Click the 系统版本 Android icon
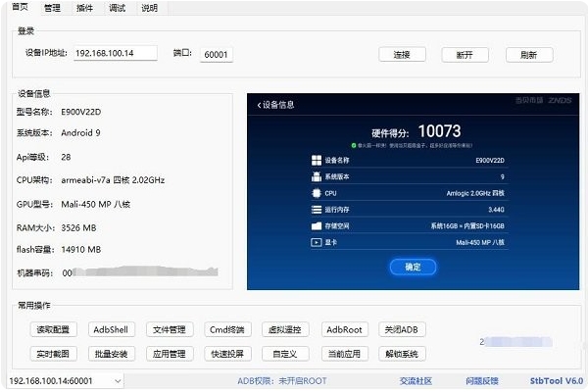Viewport: 588px width, 392px height. pos(316,176)
